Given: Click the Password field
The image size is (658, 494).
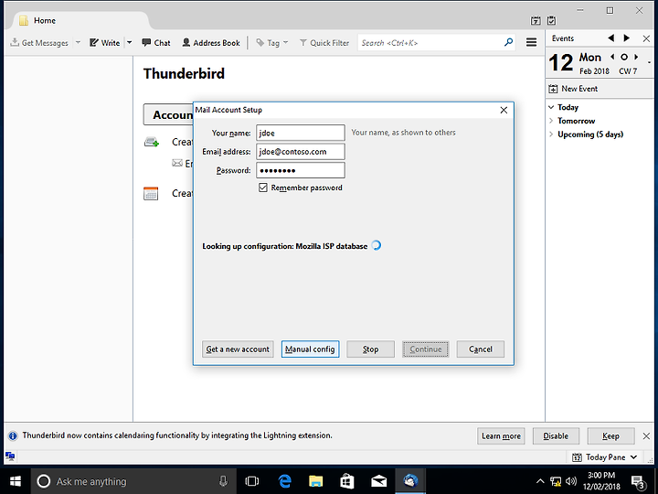Looking at the screenshot, I should coord(301,170).
